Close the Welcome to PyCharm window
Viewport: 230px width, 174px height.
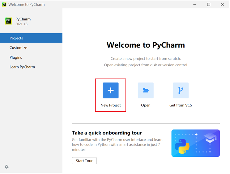tap(222, 5)
